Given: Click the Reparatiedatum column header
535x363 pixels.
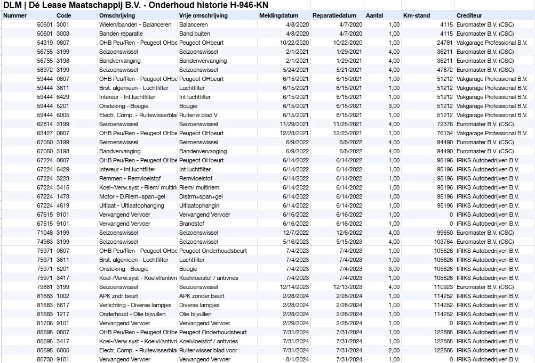Looking at the screenshot, I should coord(333,15).
